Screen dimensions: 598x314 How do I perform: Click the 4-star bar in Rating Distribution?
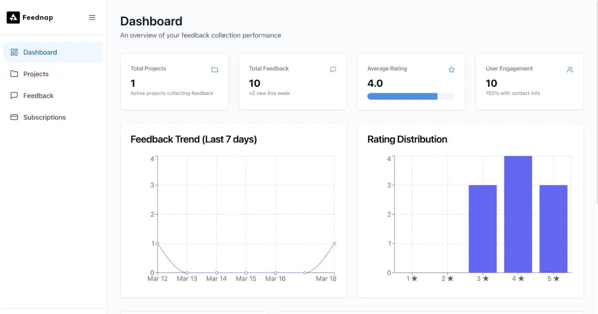[x=518, y=214]
